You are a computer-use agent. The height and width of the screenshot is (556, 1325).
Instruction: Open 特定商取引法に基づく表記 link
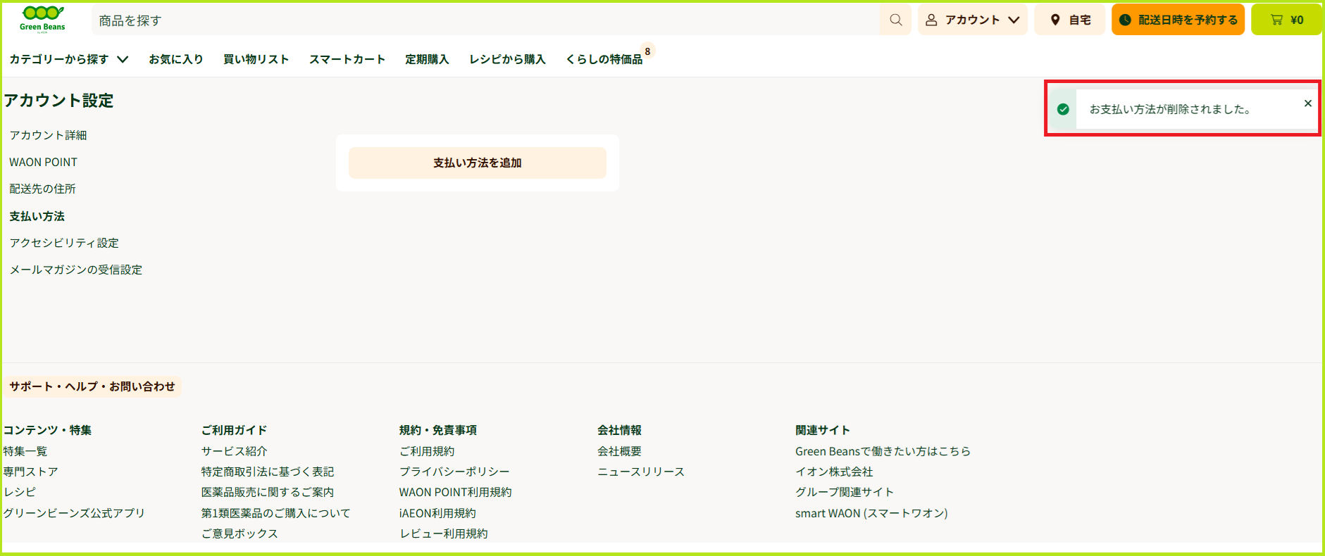pyautogui.click(x=268, y=472)
